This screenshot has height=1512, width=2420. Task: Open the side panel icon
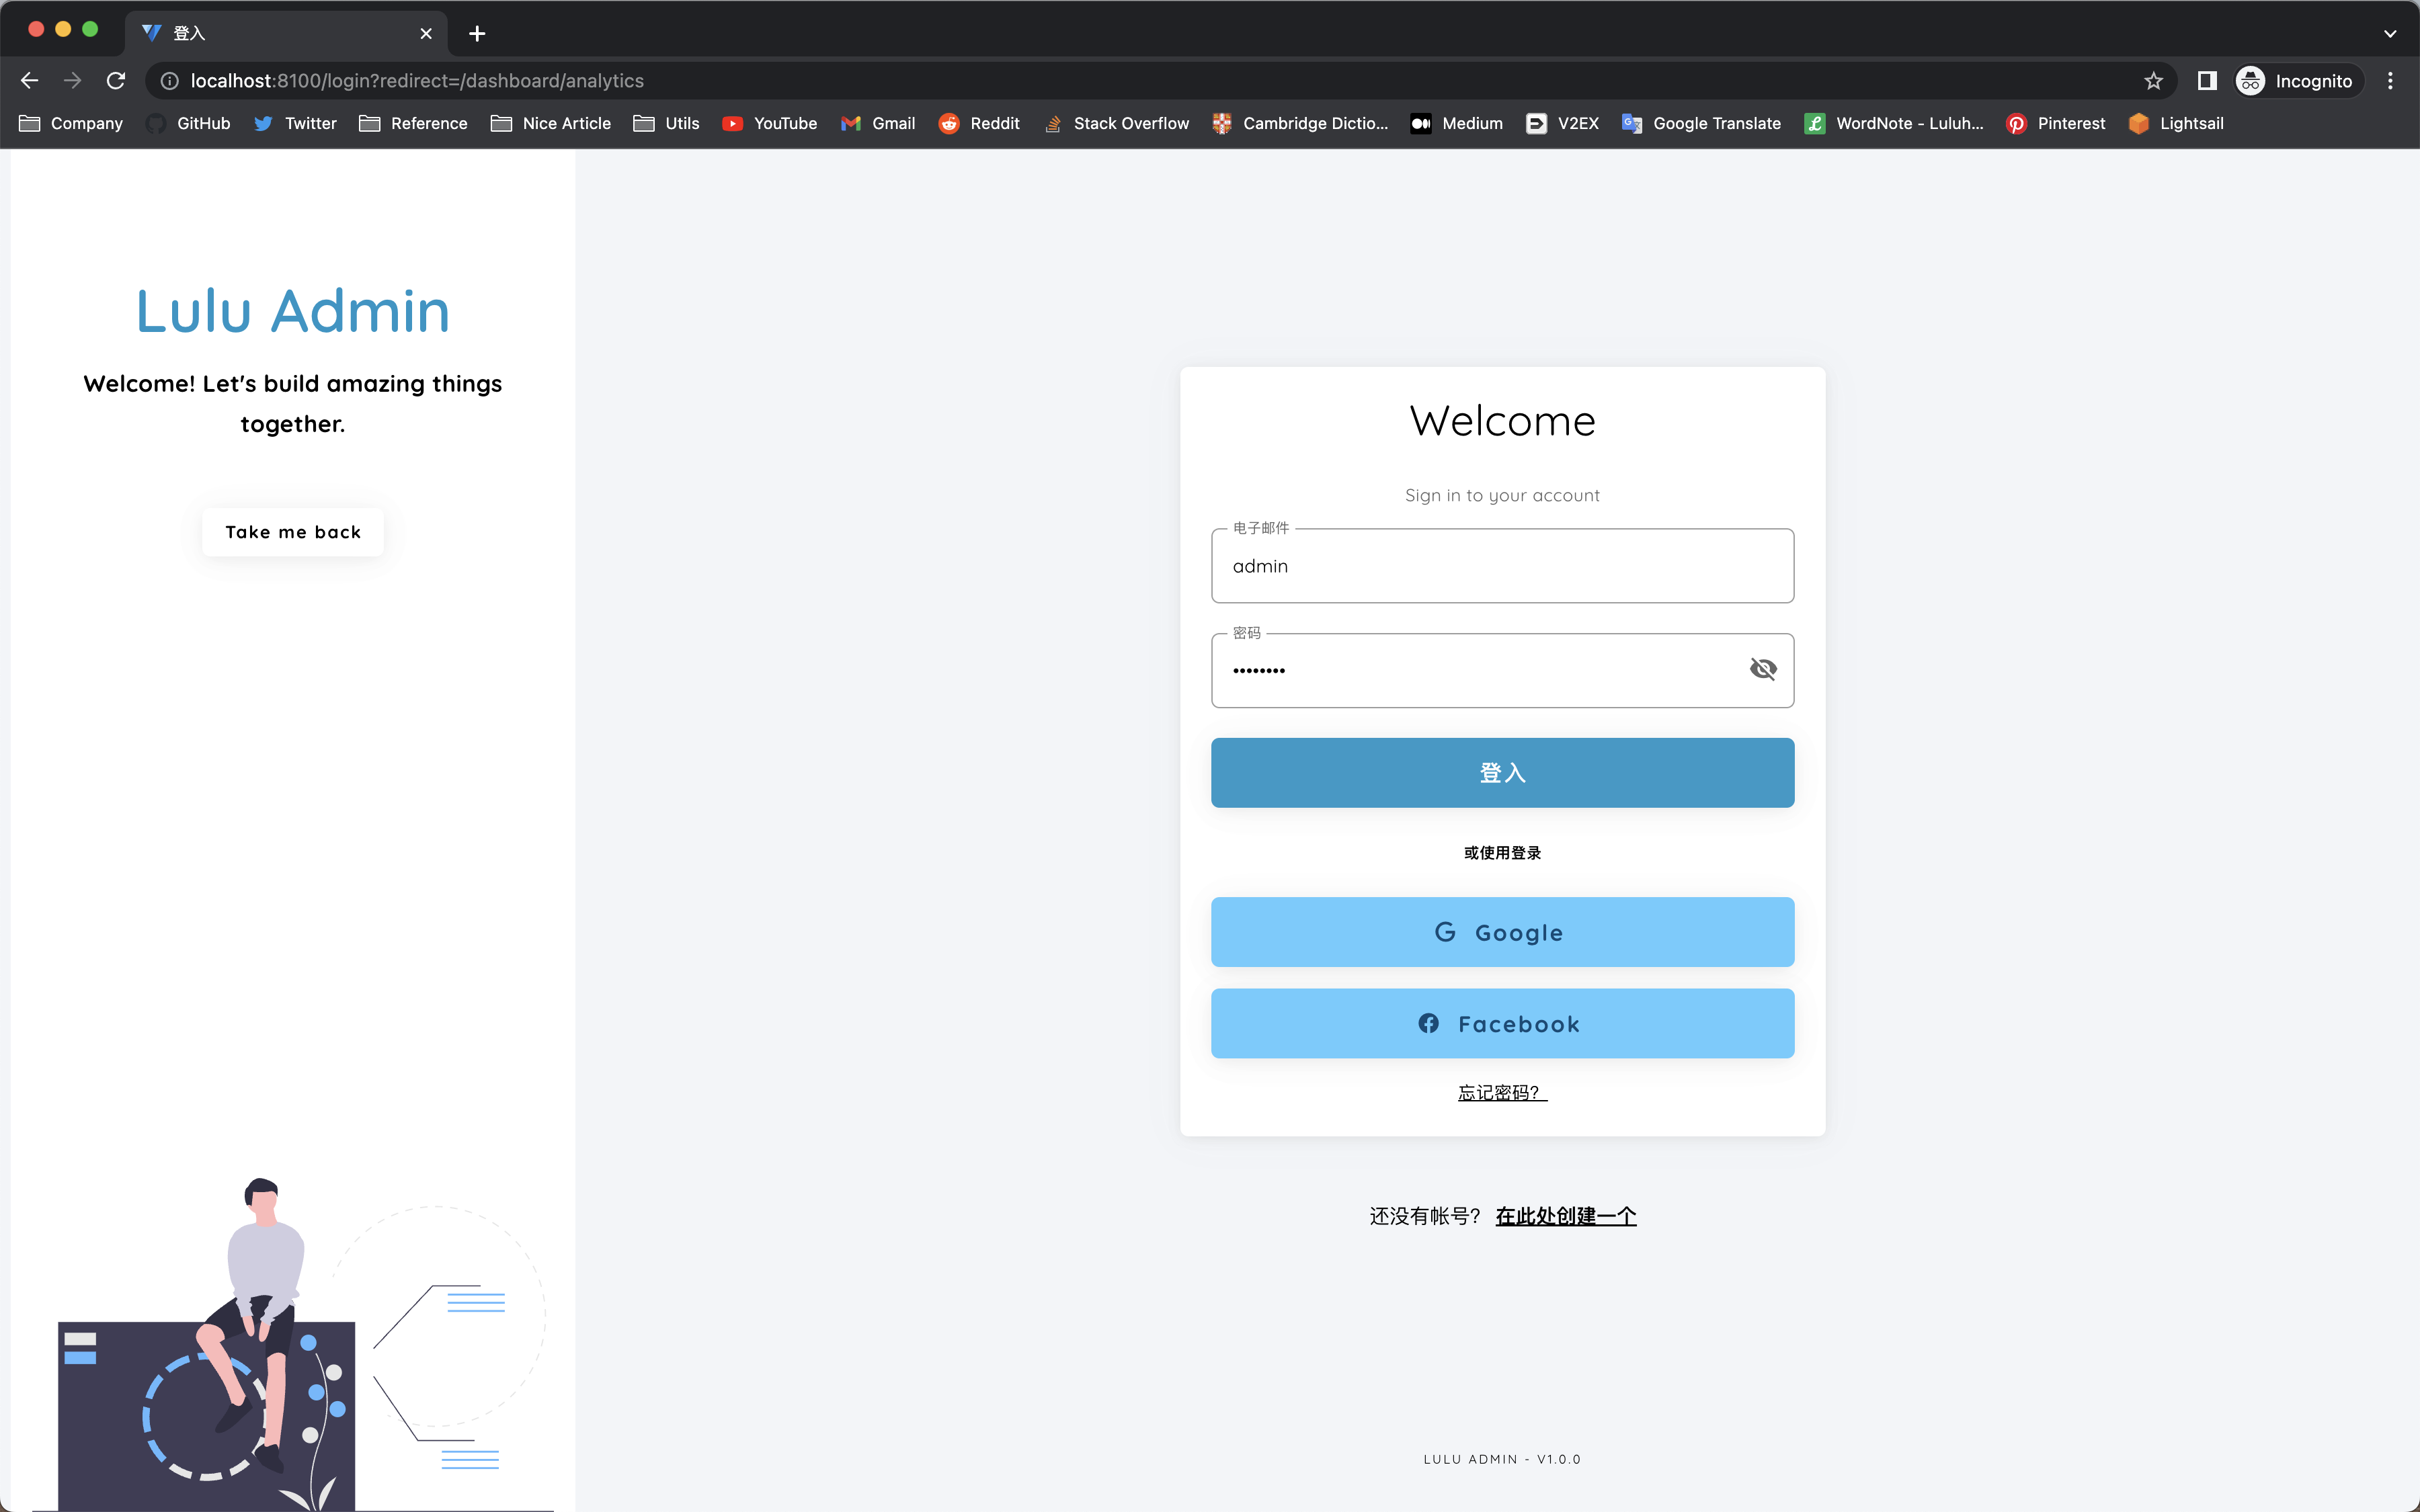coord(2207,81)
